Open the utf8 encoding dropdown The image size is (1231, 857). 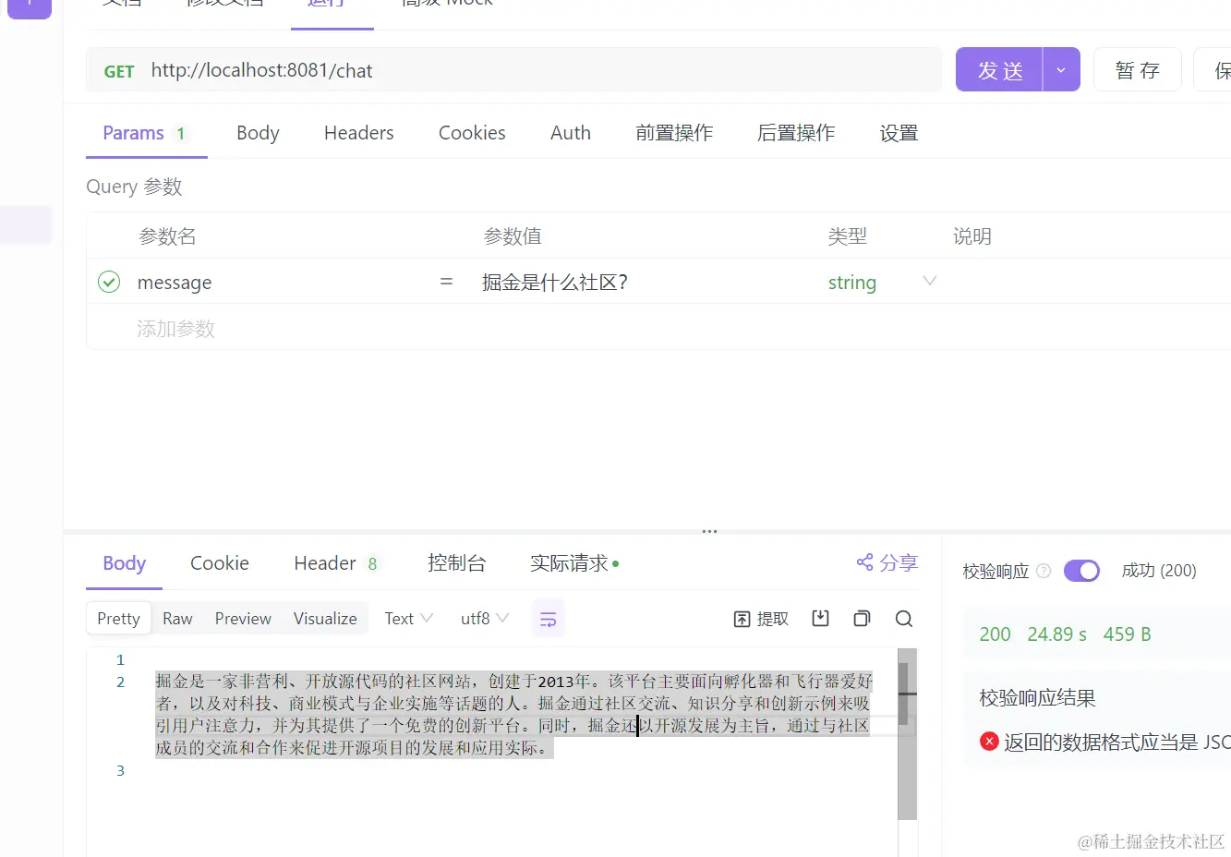[x=485, y=619]
